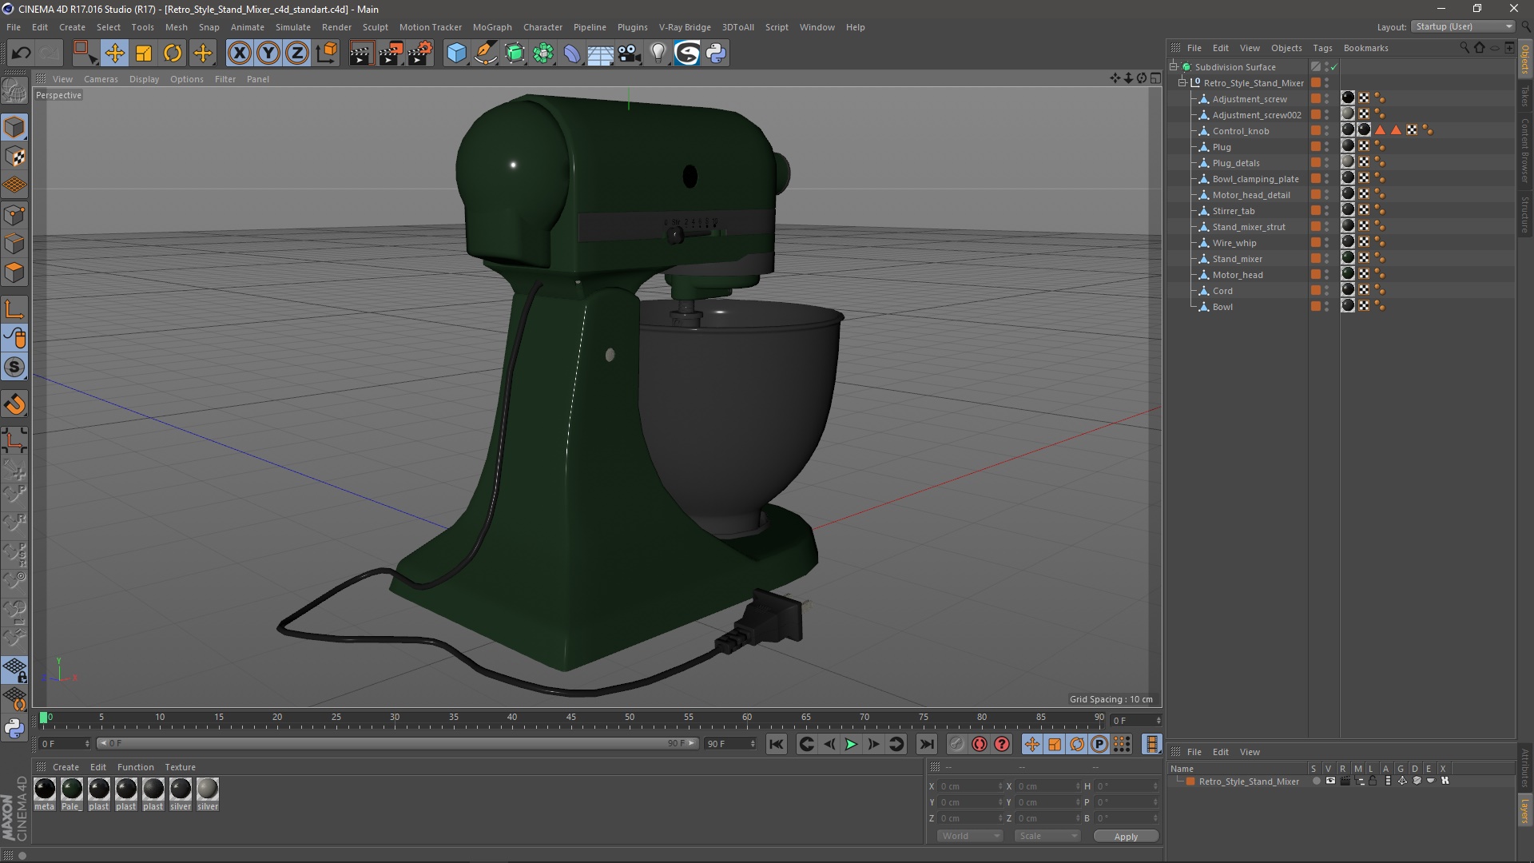Click the Record Active Objects button

tap(956, 745)
